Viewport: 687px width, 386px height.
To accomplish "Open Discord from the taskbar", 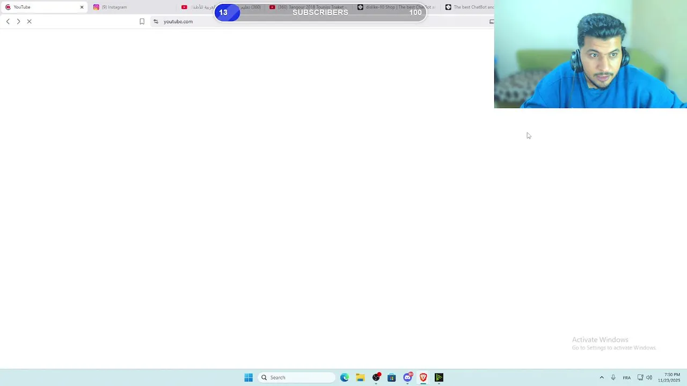I will pyautogui.click(x=408, y=377).
